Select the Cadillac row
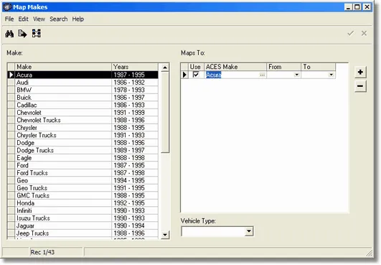Screen dimensions: 381x265 83,105
